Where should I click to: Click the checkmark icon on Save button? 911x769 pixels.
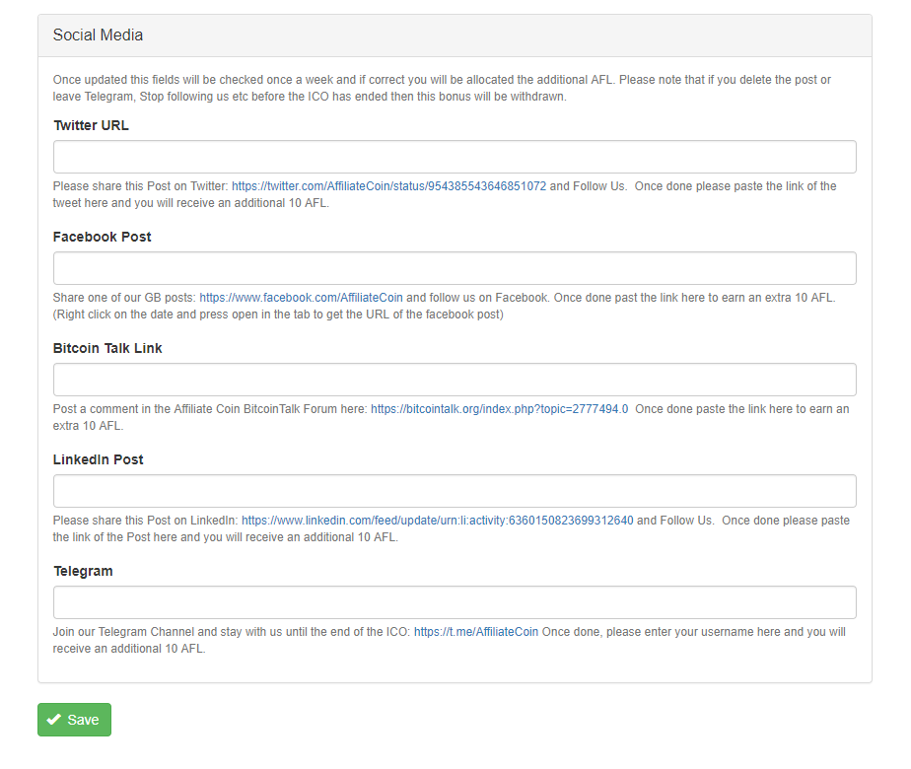tap(54, 720)
